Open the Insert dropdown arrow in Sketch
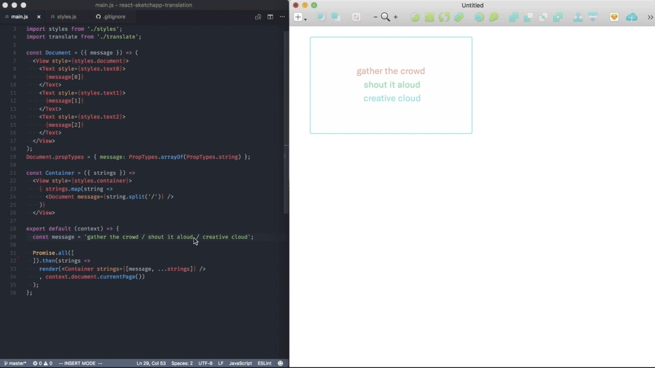655x368 pixels. click(305, 19)
